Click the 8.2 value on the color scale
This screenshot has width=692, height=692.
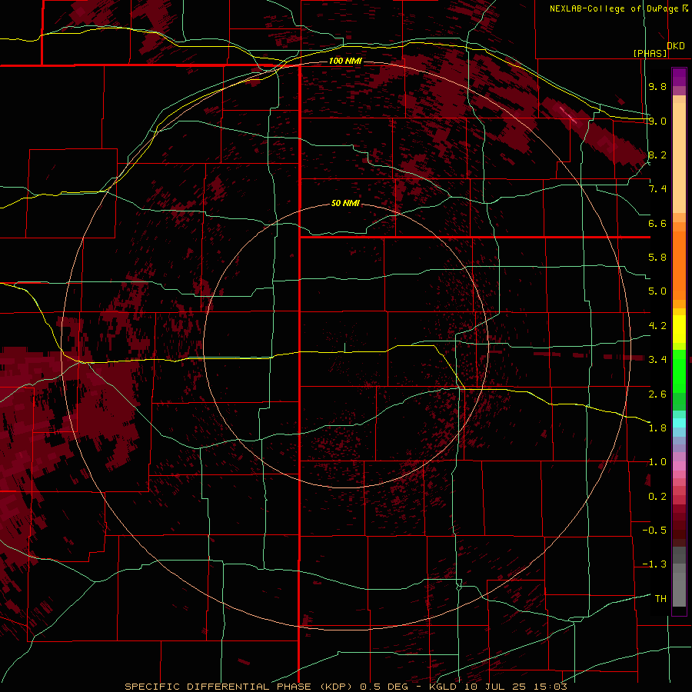657,155
